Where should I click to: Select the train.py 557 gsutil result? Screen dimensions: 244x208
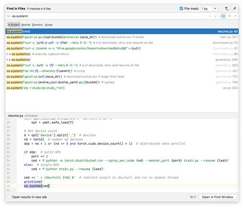[x=122, y=37]
